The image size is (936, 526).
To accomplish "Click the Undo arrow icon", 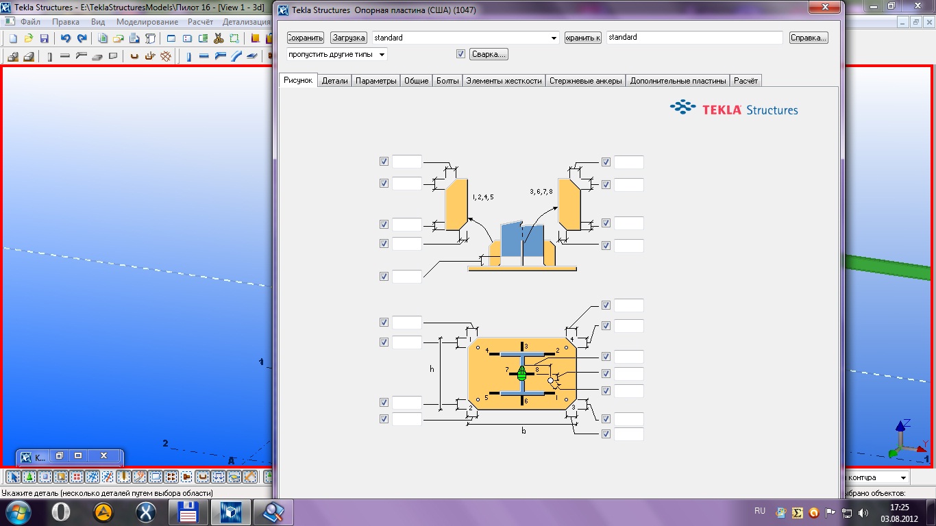I will tap(65, 38).
